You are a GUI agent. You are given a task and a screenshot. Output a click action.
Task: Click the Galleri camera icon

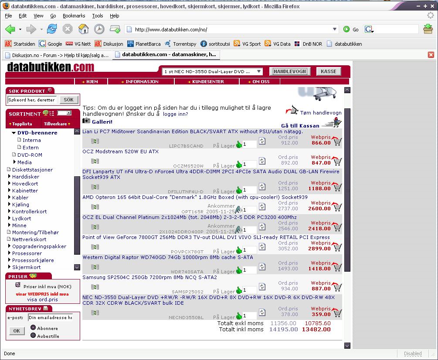click(x=86, y=121)
